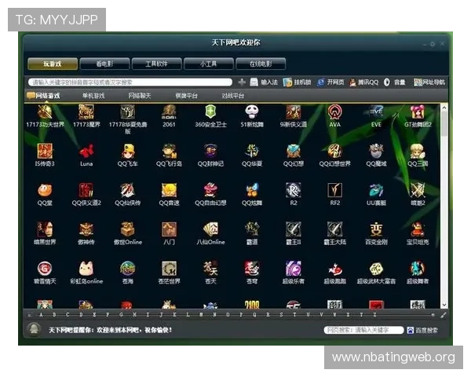Open the AVA game icon
471x377 pixels.
(335, 115)
